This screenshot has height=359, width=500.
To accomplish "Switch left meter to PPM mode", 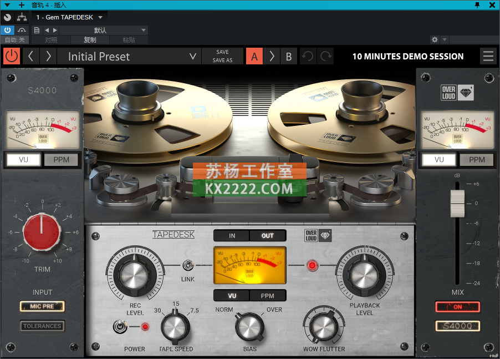I will (x=61, y=160).
